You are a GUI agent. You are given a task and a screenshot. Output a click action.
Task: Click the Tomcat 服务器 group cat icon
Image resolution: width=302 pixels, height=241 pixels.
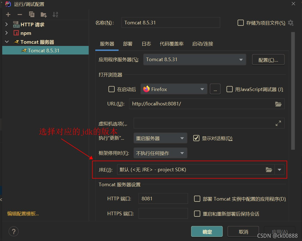[x=16, y=42]
